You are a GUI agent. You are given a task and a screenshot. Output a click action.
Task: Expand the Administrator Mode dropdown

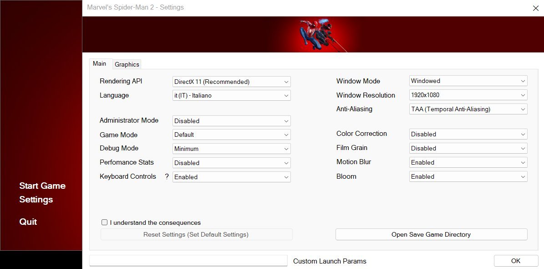point(231,121)
